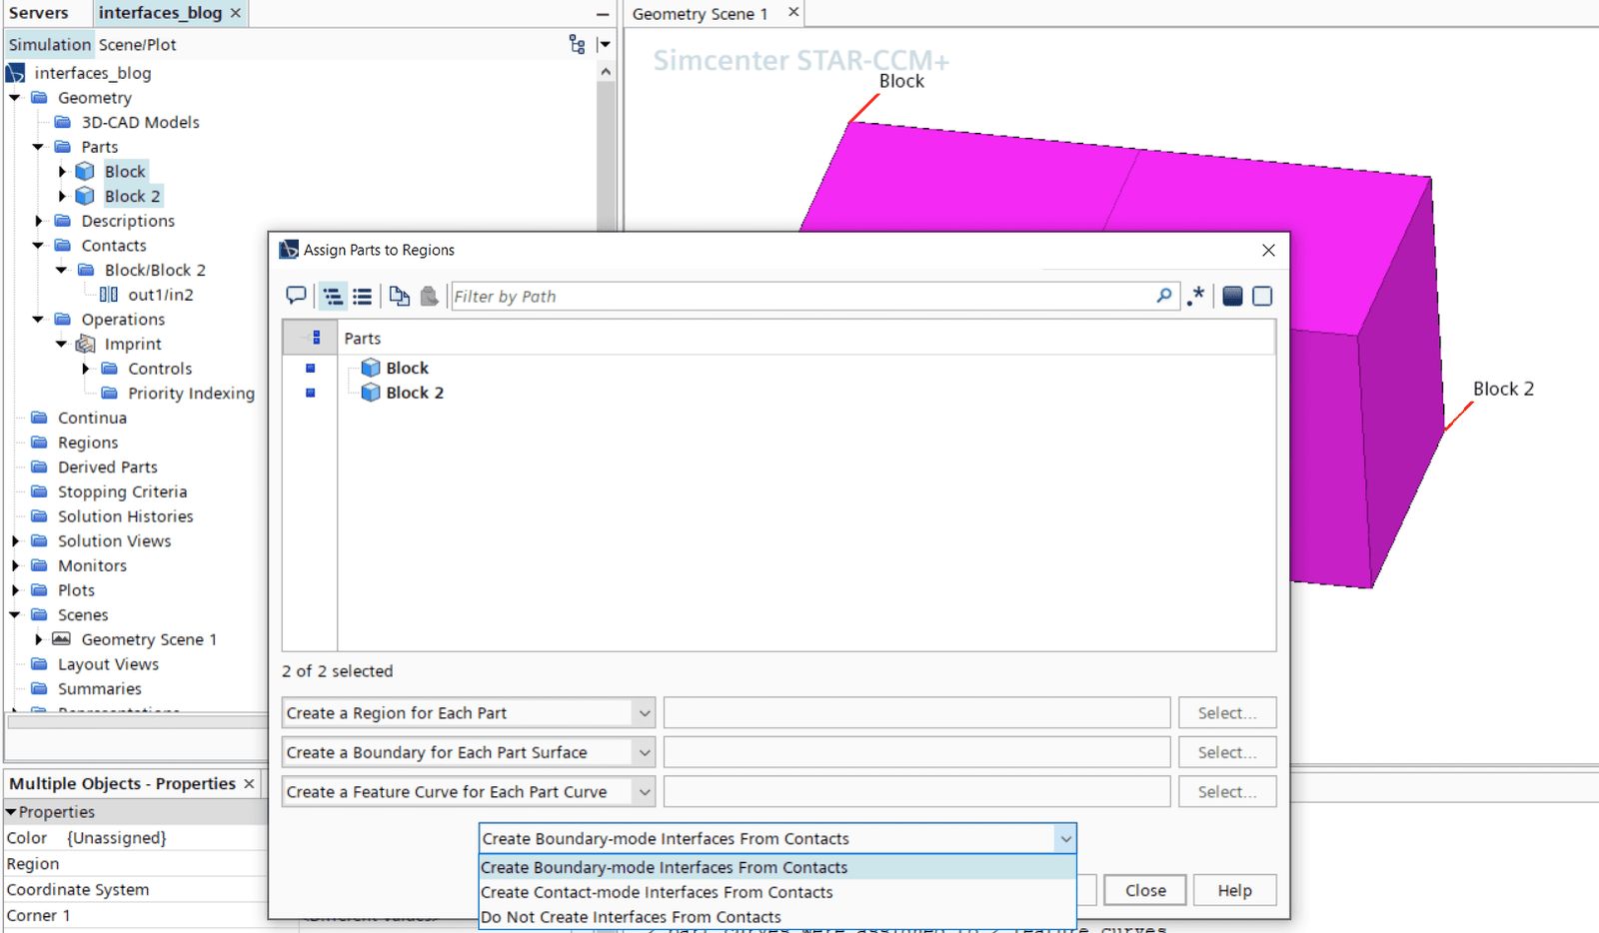Open Create a Feature Curve dropdown
The width and height of the screenshot is (1599, 933).
tap(645, 792)
